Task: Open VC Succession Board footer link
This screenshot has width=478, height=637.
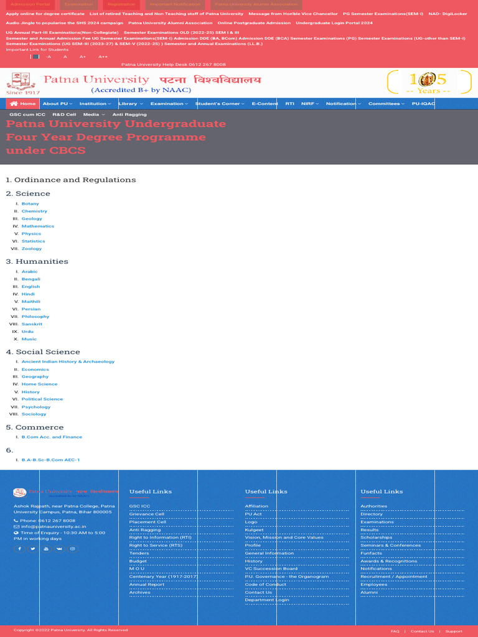Action: coord(271,569)
